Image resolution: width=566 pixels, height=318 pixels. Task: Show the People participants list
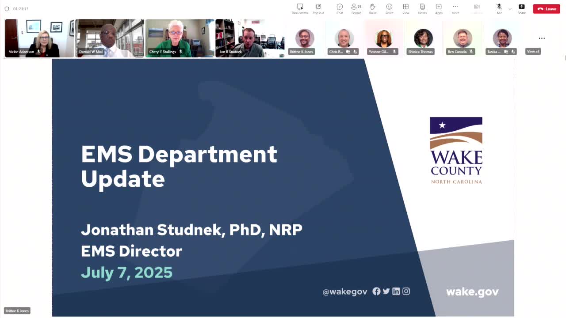(356, 8)
